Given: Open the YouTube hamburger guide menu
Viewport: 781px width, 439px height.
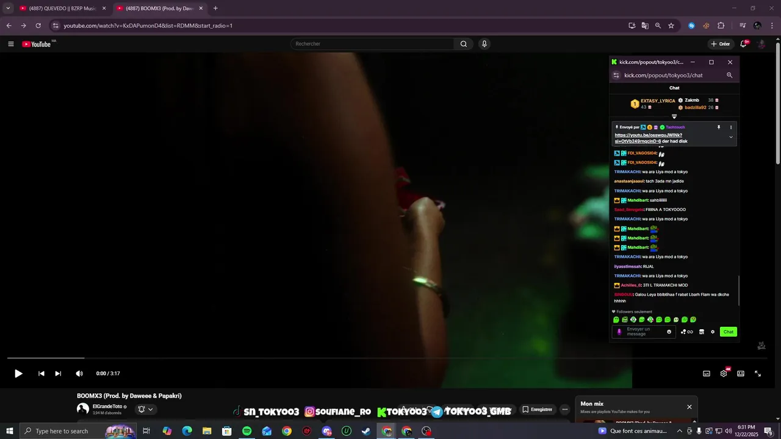Looking at the screenshot, I should coord(10,44).
